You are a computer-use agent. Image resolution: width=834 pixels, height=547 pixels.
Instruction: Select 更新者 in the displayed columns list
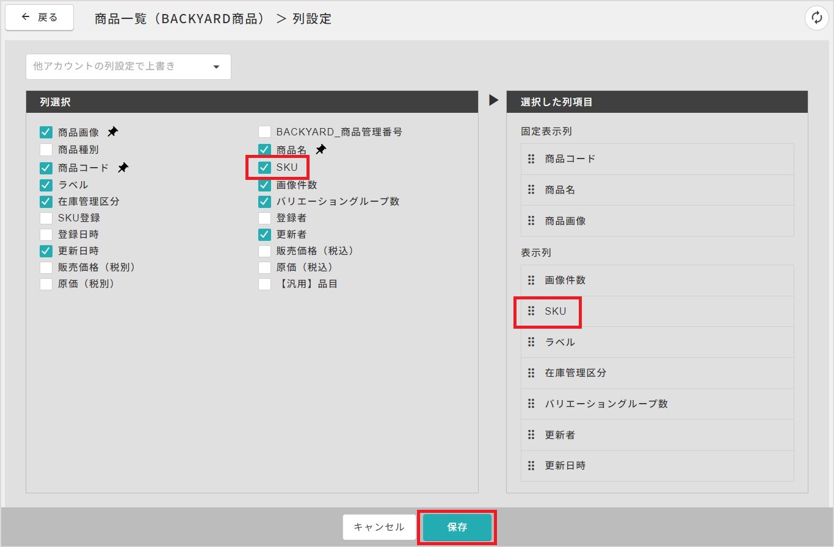(x=657, y=435)
